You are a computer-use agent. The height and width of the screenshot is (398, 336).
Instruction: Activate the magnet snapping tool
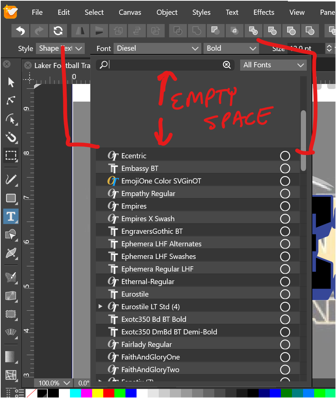[x=11, y=138]
